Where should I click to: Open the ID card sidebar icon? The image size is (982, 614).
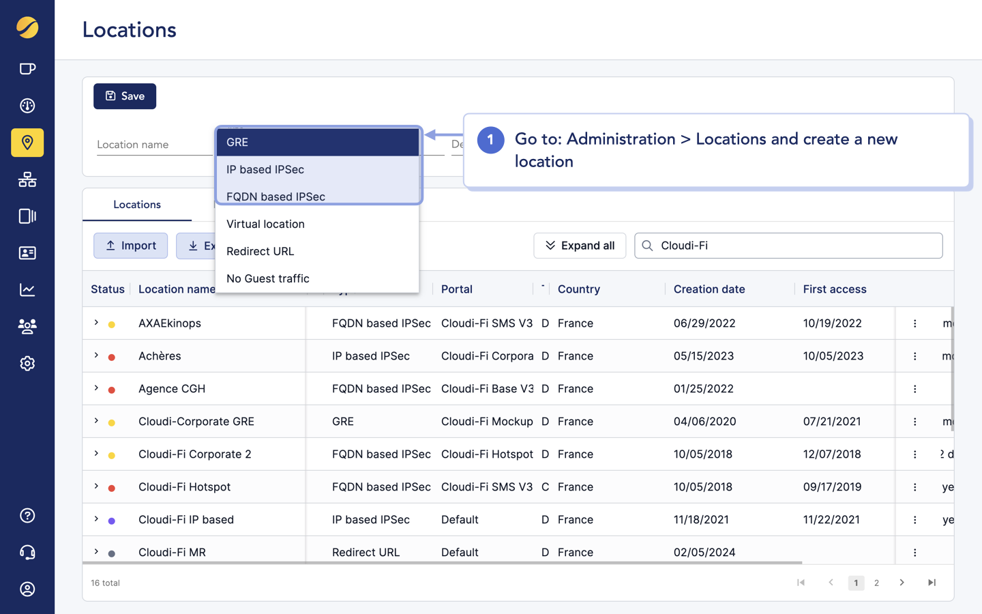click(27, 253)
